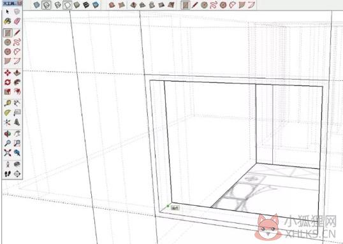Select Rectangle tool in left tool set

coord(8,32)
